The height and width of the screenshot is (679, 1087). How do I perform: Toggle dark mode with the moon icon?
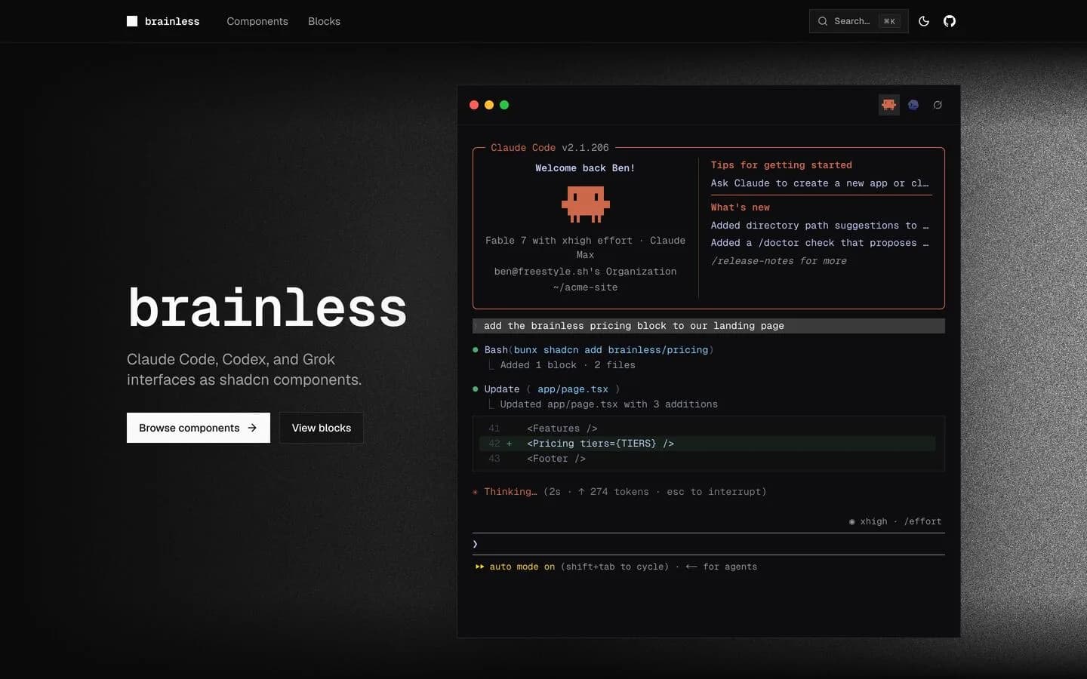pos(924,21)
